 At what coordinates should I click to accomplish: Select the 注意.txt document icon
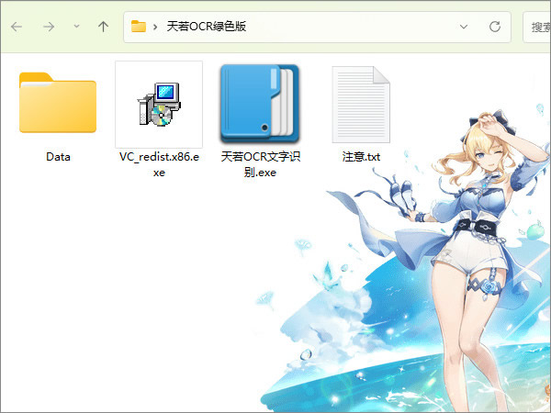(361, 105)
